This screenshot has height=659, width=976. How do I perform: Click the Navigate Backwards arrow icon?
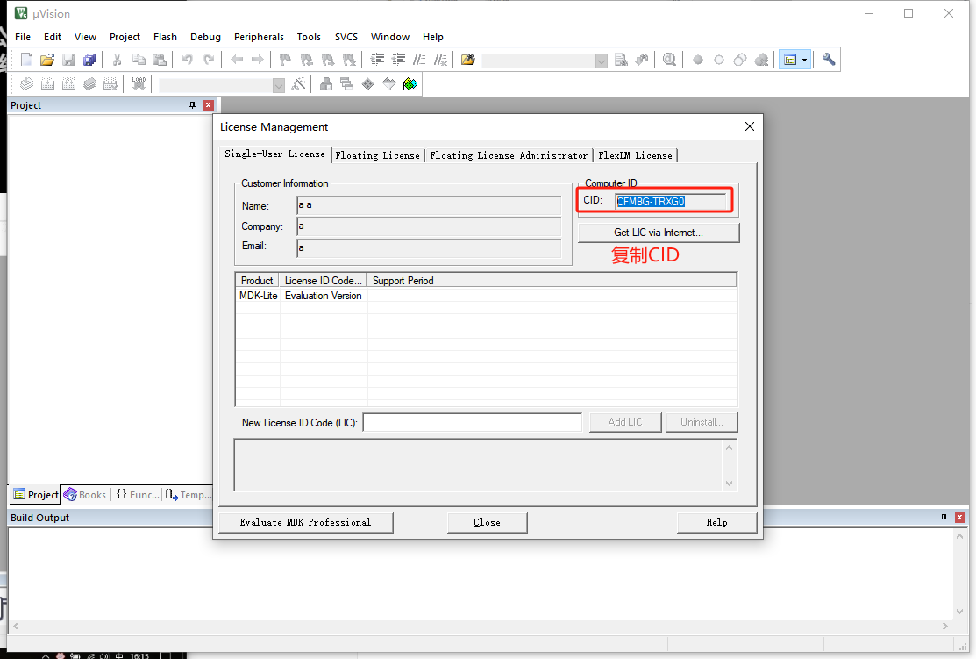click(237, 60)
